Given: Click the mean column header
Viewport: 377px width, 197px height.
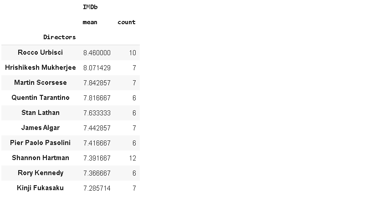Looking at the screenshot, I should point(90,22).
